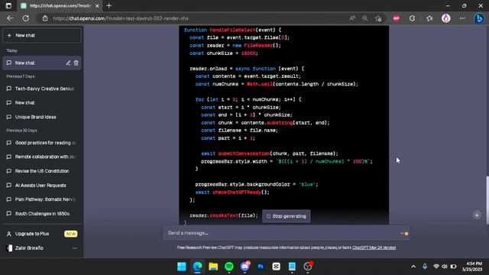The height and width of the screenshot is (275, 489).
Task: Open Discord from the taskbar
Action: pos(245,267)
